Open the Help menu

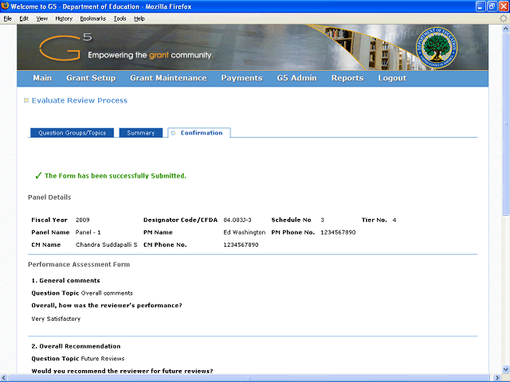[139, 18]
